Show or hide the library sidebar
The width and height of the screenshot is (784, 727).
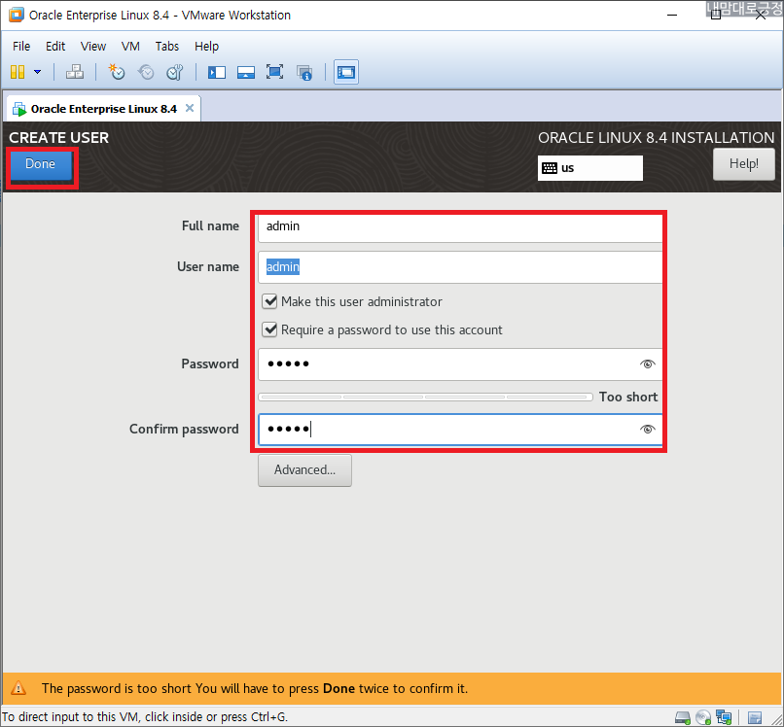tap(217, 72)
